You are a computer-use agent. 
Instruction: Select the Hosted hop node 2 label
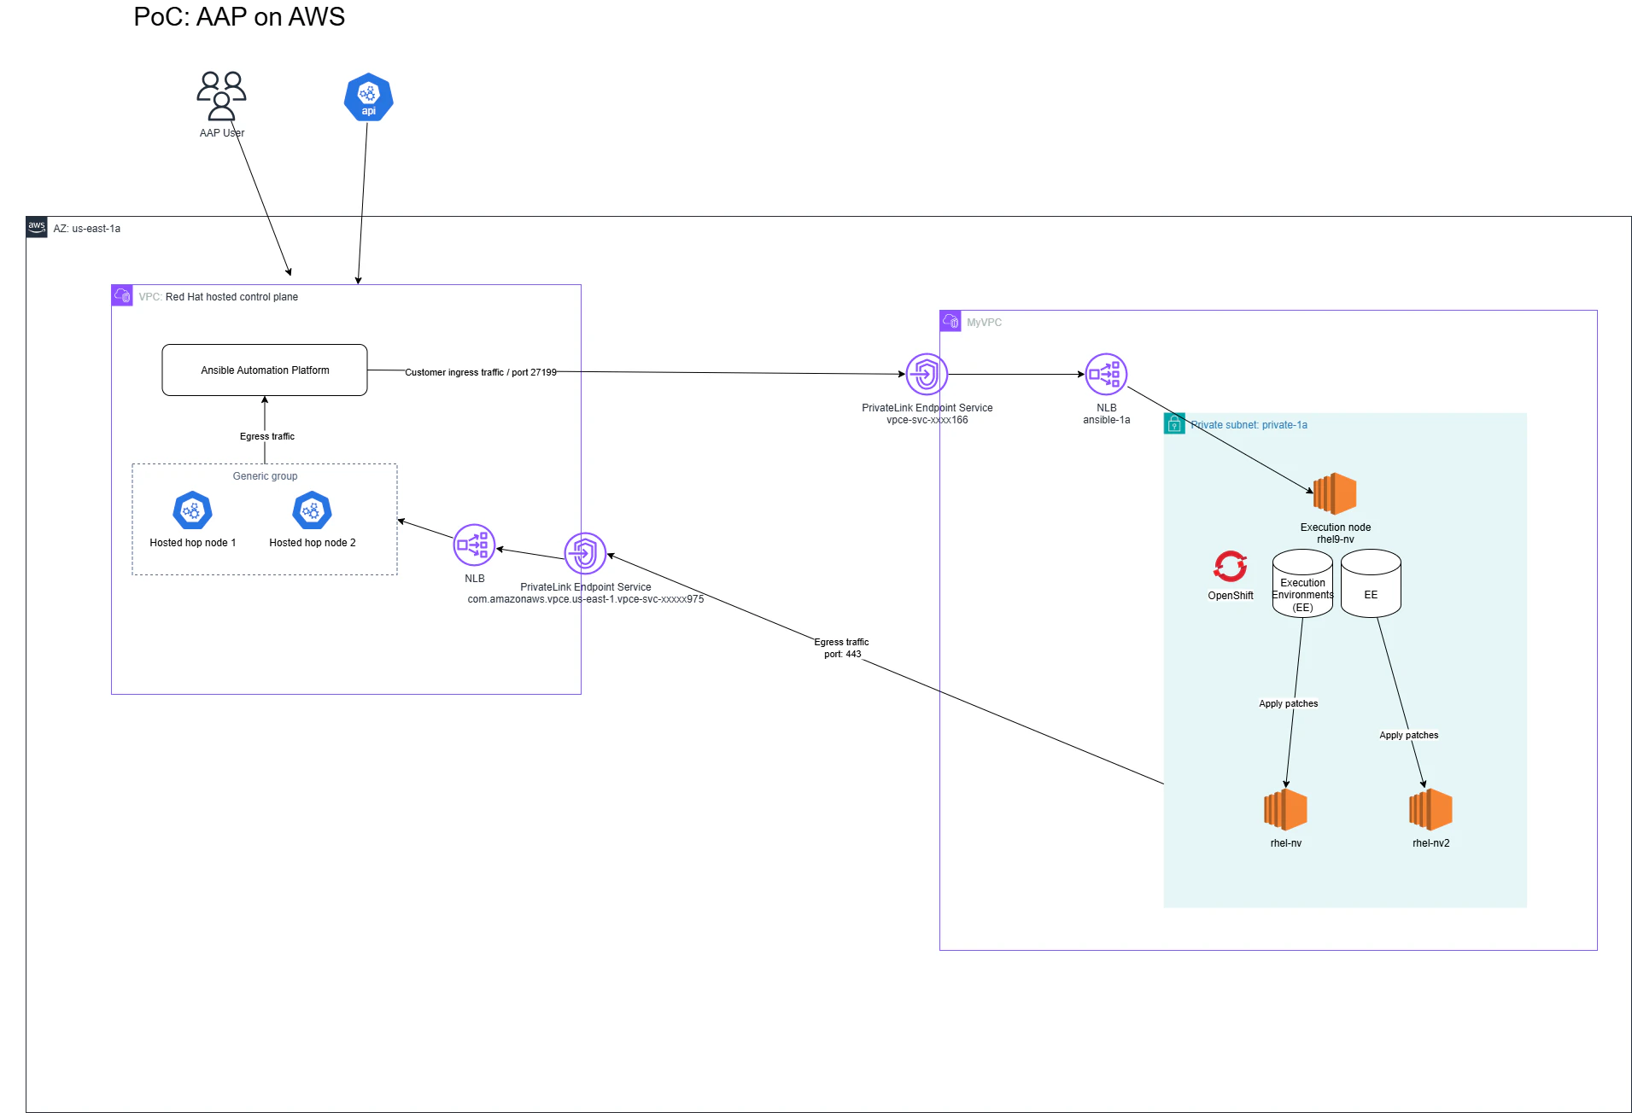[x=313, y=543]
